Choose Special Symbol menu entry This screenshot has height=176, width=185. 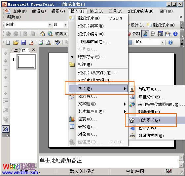coord(98,57)
